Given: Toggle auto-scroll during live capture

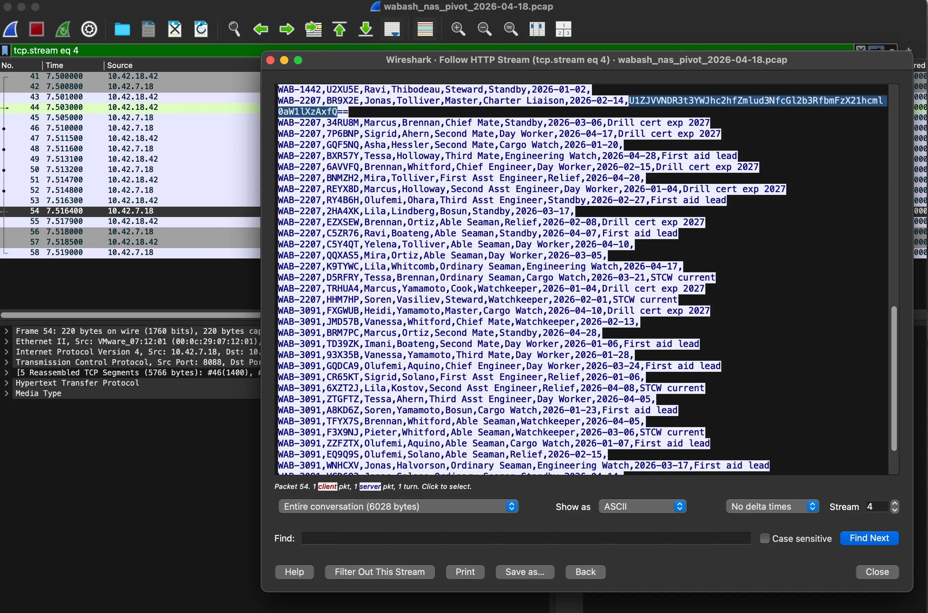Looking at the screenshot, I should click(392, 29).
